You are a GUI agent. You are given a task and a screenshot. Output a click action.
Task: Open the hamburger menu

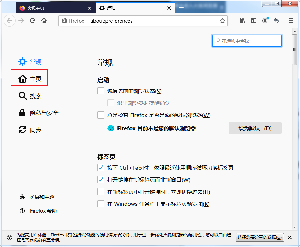tap(290, 21)
